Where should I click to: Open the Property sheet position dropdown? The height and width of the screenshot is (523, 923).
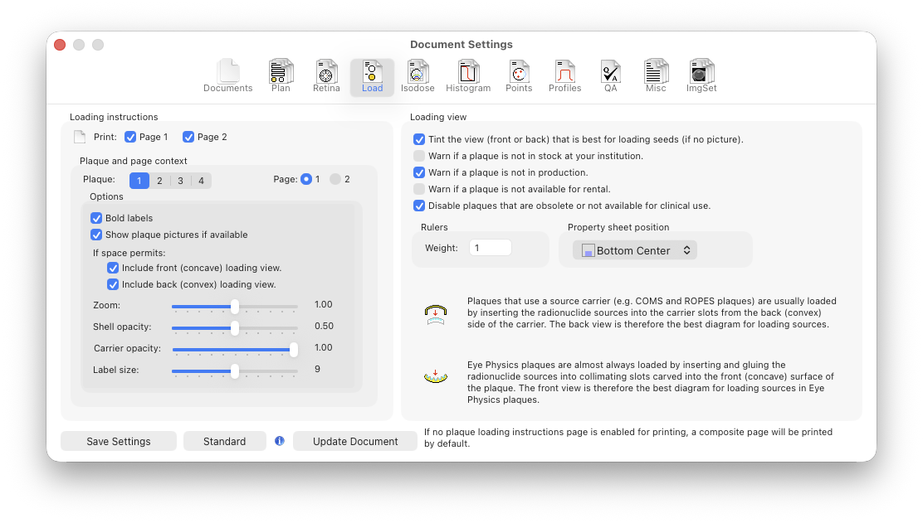[635, 250]
